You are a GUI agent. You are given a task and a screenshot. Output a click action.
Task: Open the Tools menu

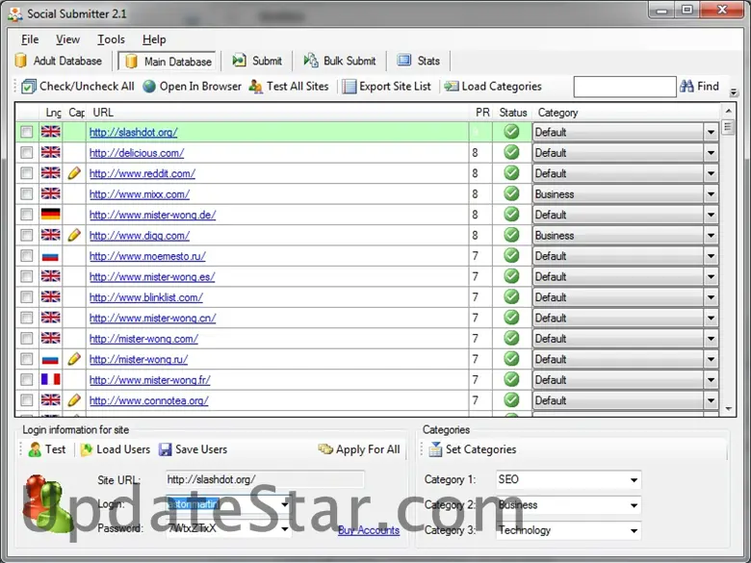point(111,39)
